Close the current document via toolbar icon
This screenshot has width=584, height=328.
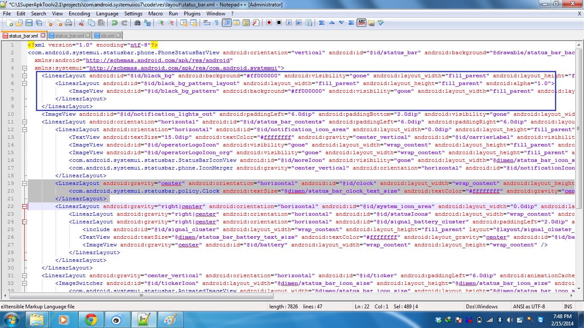click(x=49, y=23)
